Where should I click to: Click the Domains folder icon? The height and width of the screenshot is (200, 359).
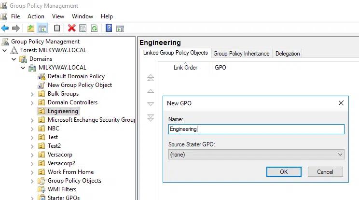point(23,59)
